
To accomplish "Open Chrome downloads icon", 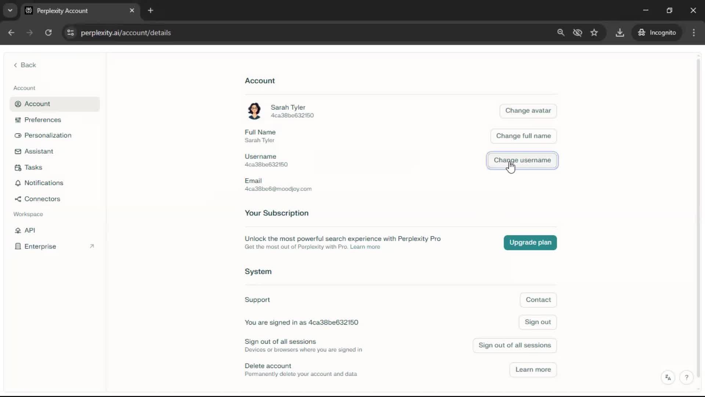I will point(620,33).
